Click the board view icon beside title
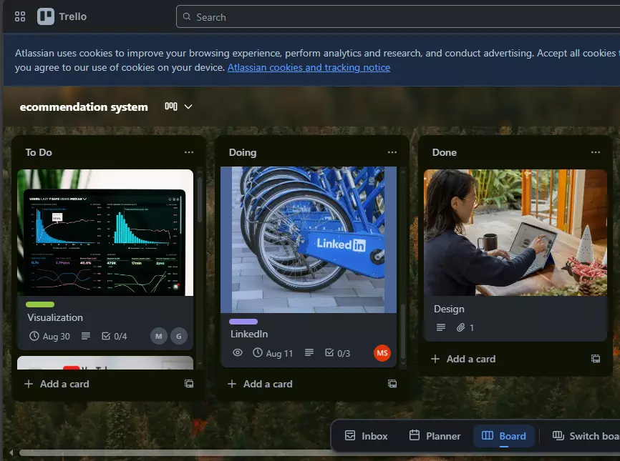620x461 pixels. [x=171, y=106]
